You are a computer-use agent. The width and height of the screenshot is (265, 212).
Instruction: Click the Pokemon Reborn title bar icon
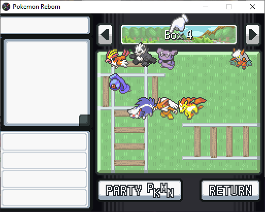click(6, 7)
